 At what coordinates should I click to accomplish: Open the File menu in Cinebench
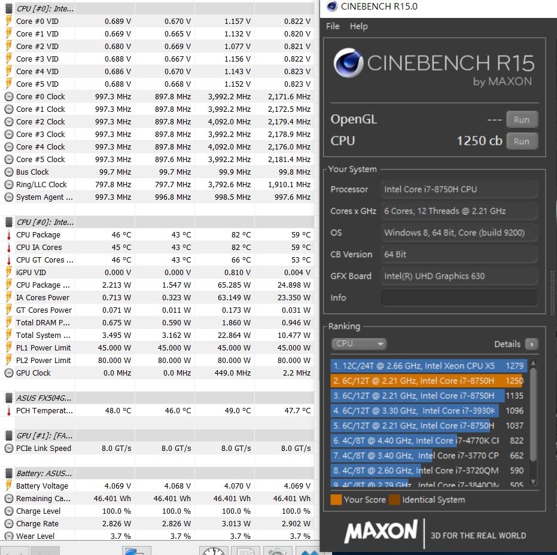pos(333,26)
